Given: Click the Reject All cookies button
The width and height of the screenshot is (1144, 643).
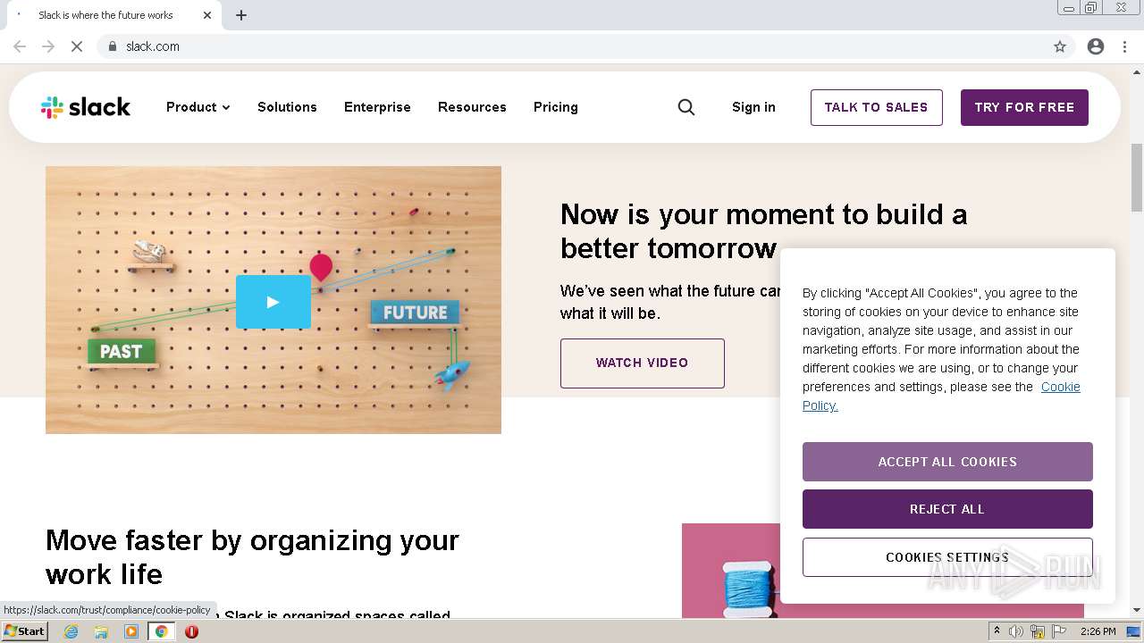Looking at the screenshot, I should tap(947, 509).
